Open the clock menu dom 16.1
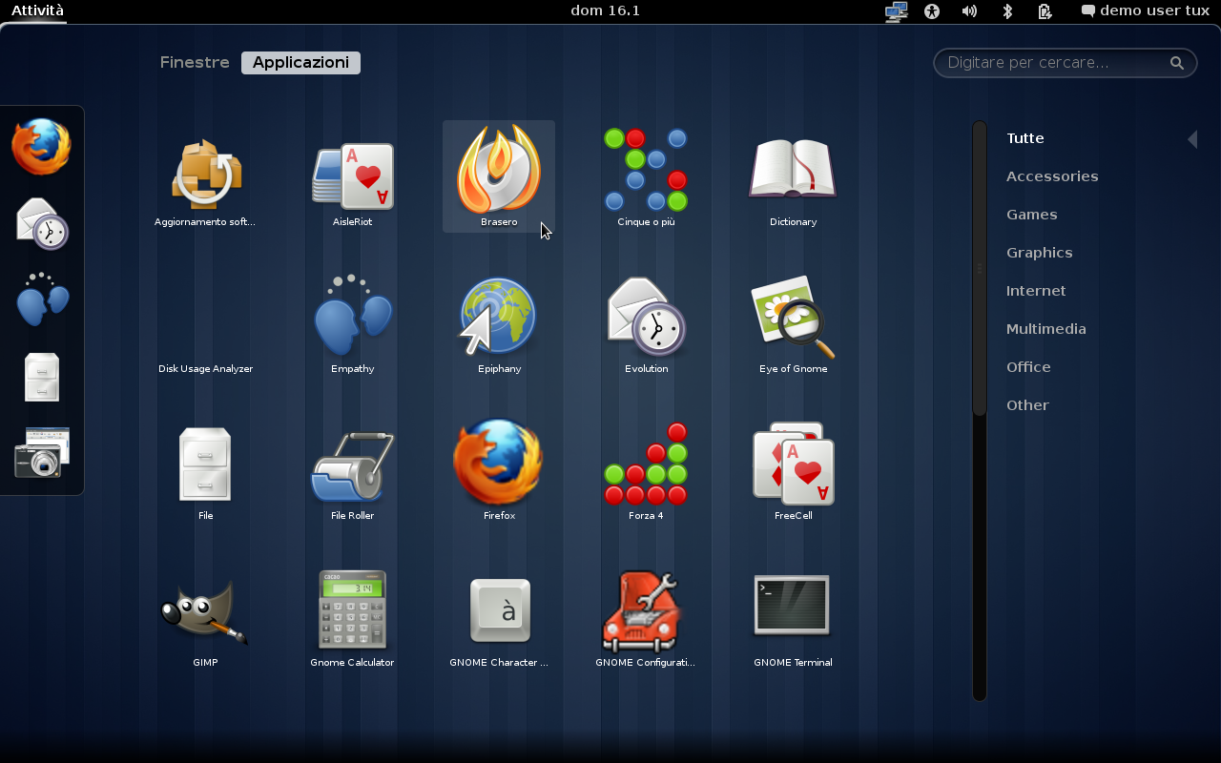 point(606,10)
